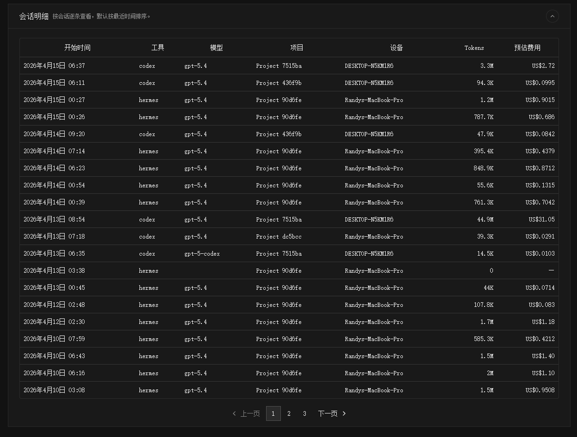Click the 2026年4月14日 07:14 timestamp
Image resolution: width=577 pixels, height=437 pixels.
tap(54, 151)
